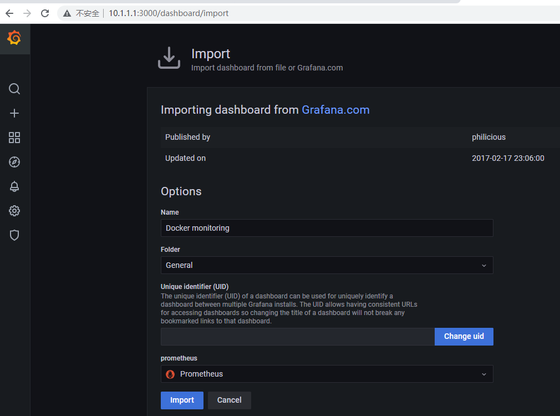Click the updated date 2017-02-17 23:06:00
This screenshot has height=416, width=560.
tap(508, 158)
